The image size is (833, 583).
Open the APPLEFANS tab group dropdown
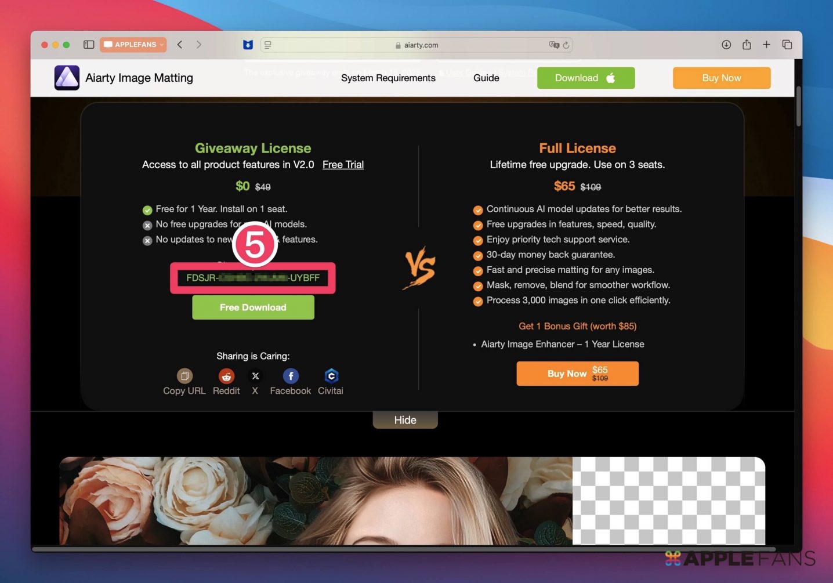(x=133, y=45)
